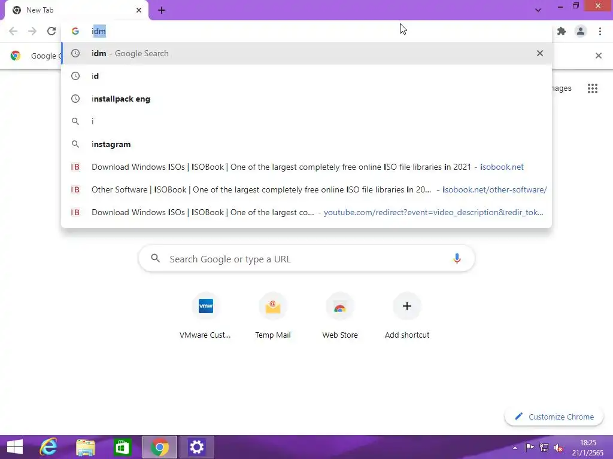The width and height of the screenshot is (613, 459).
Task: Dismiss the Google Chrome infobar with X
Action: [x=598, y=56]
